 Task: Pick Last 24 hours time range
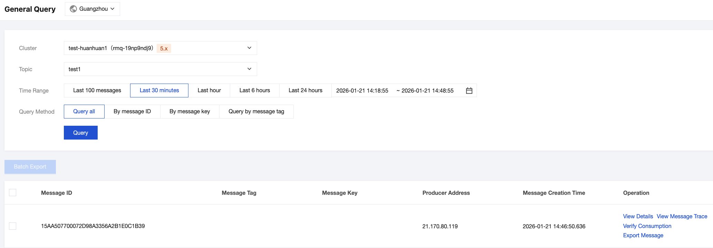click(x=305, y=90)
